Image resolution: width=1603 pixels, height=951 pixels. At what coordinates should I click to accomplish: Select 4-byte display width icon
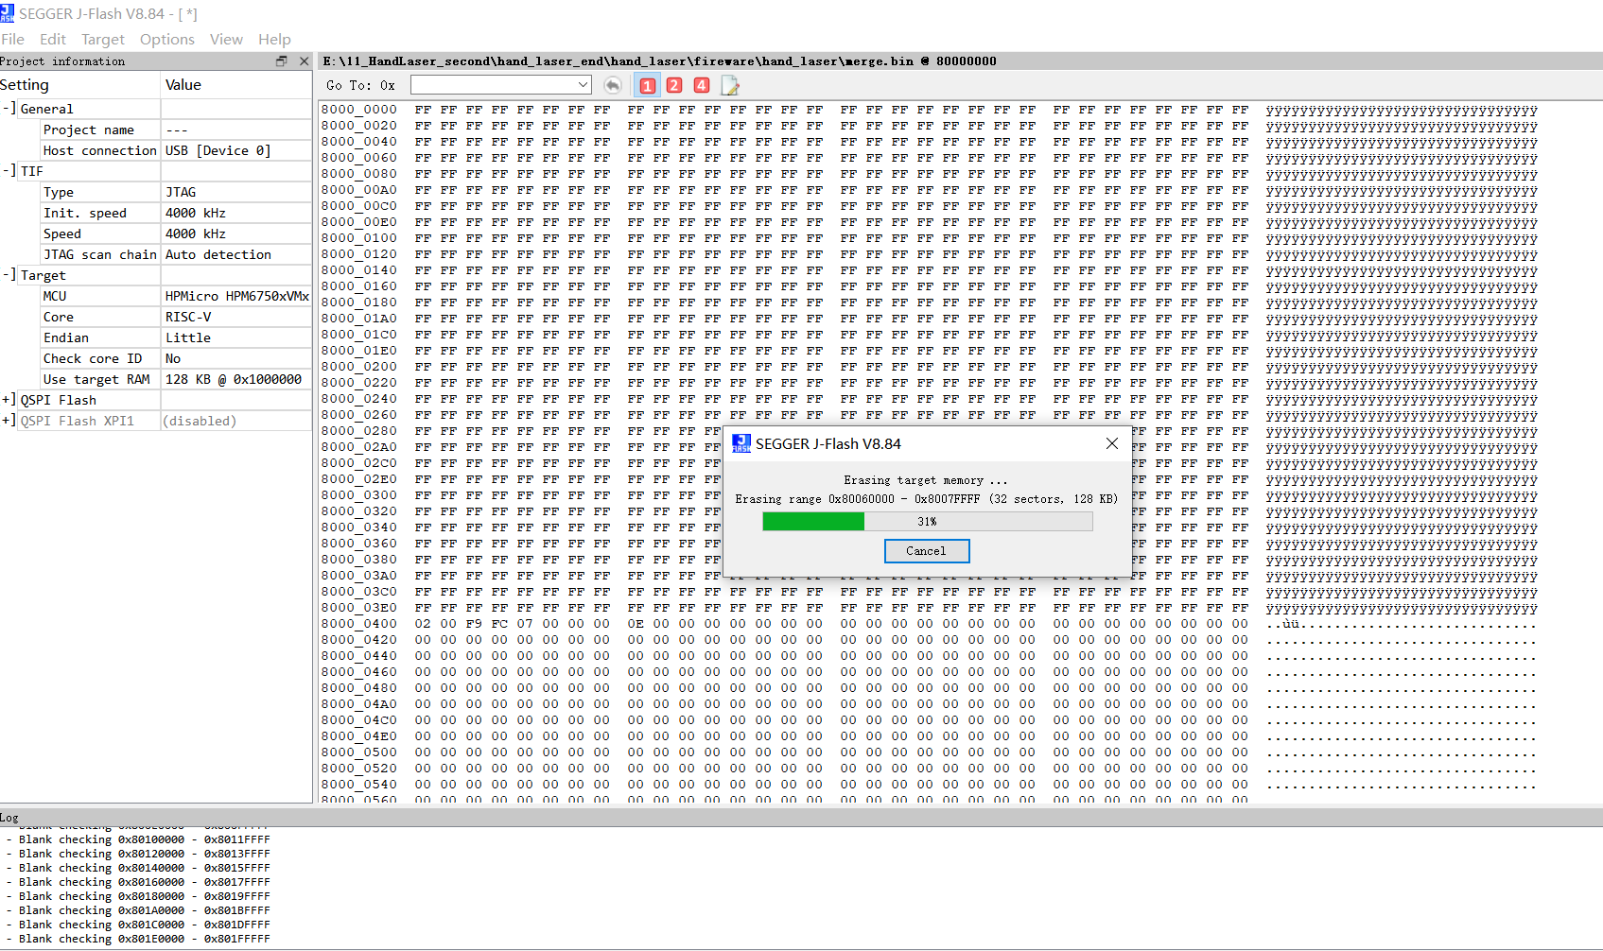click(702, 85)
